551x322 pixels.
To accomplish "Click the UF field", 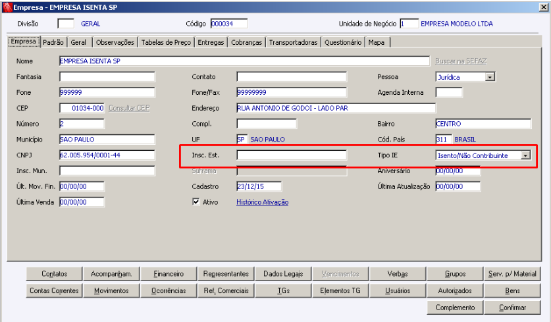I will pyautogui.click(x=242, y=139).
